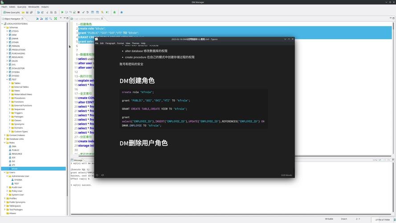Click the save icon in DM Manager toolbar
Image resolution: width=396 pixels, height=223 pixels.
point(27,12)
